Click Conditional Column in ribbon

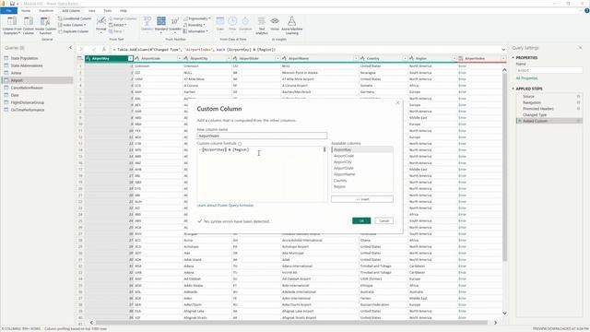click(75, 18)
